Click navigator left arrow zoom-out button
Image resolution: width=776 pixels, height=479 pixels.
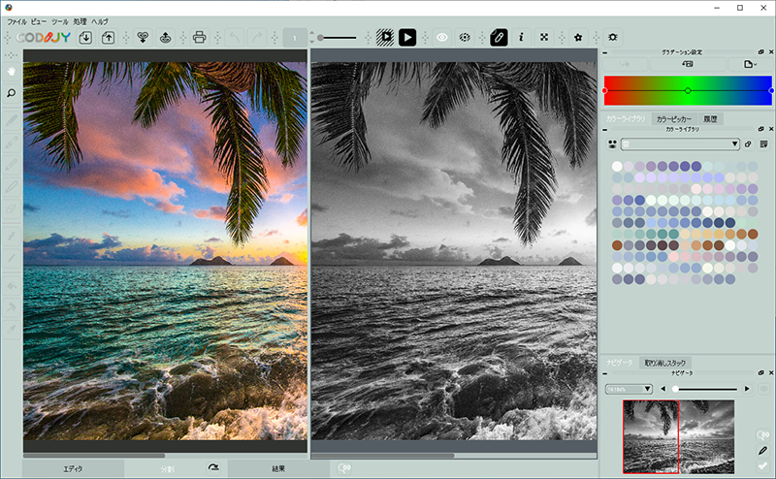[663, 389]
